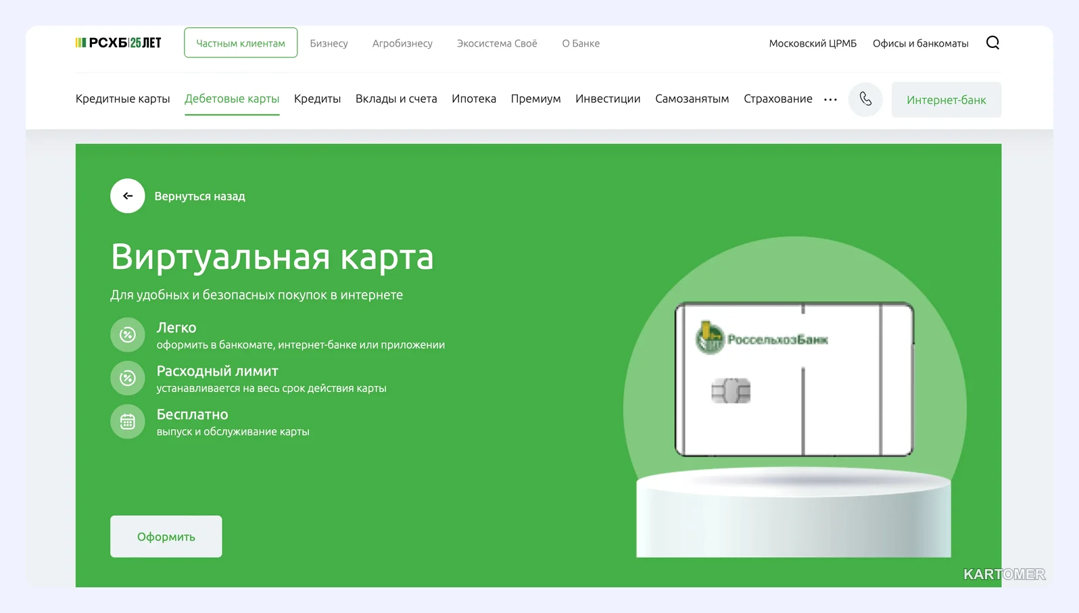This screenshot has width=1079, height=613.
Task: Click the Легко feature title
Action: pyautogui.click(x=176, y=328)
